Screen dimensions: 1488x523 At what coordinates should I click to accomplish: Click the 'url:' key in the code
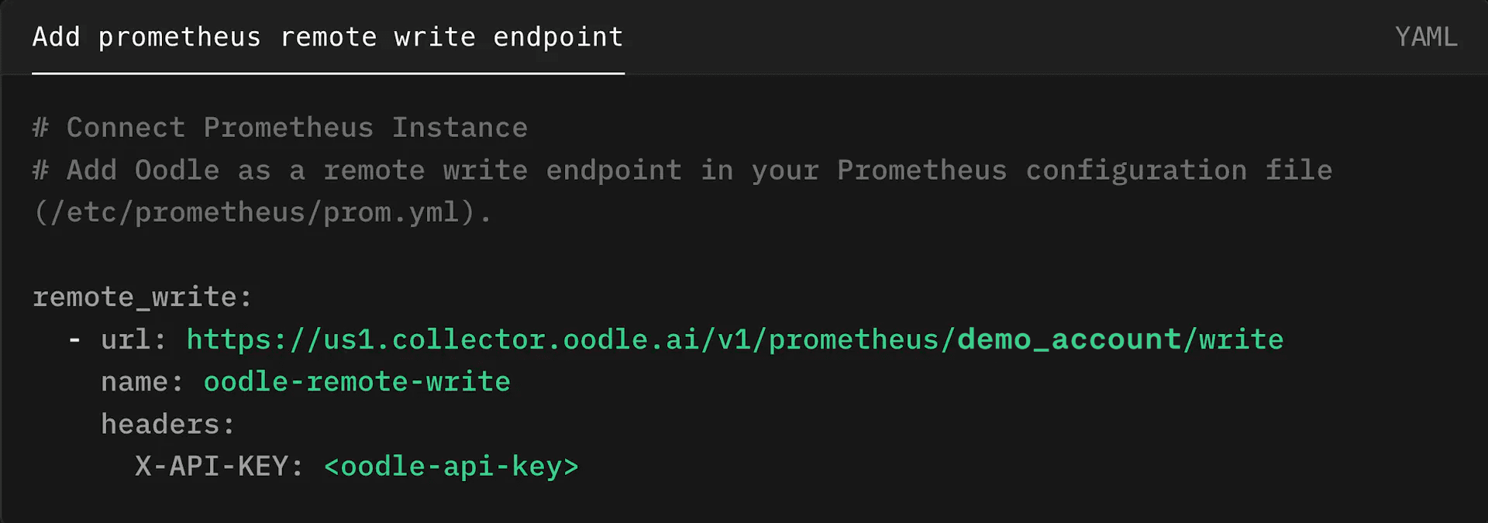[133, 339]
